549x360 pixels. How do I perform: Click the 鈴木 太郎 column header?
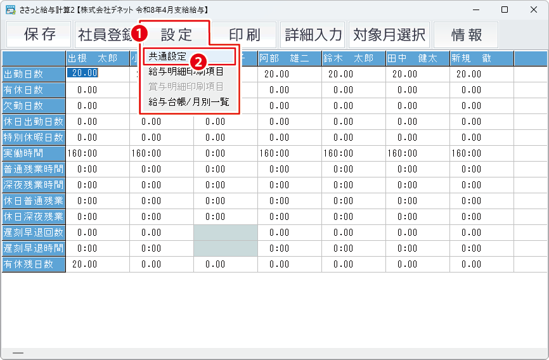point(354,58)
